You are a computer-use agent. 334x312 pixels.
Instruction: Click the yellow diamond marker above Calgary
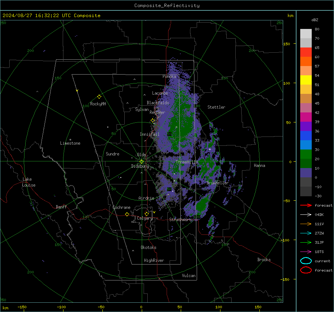tap(147, 214)
